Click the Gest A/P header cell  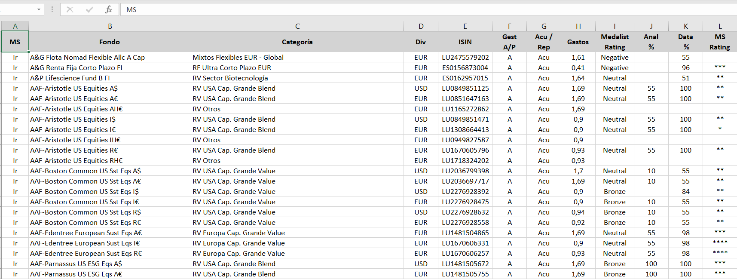pos(510,42)
